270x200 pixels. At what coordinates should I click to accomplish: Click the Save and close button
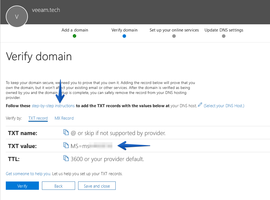(97, 186)
